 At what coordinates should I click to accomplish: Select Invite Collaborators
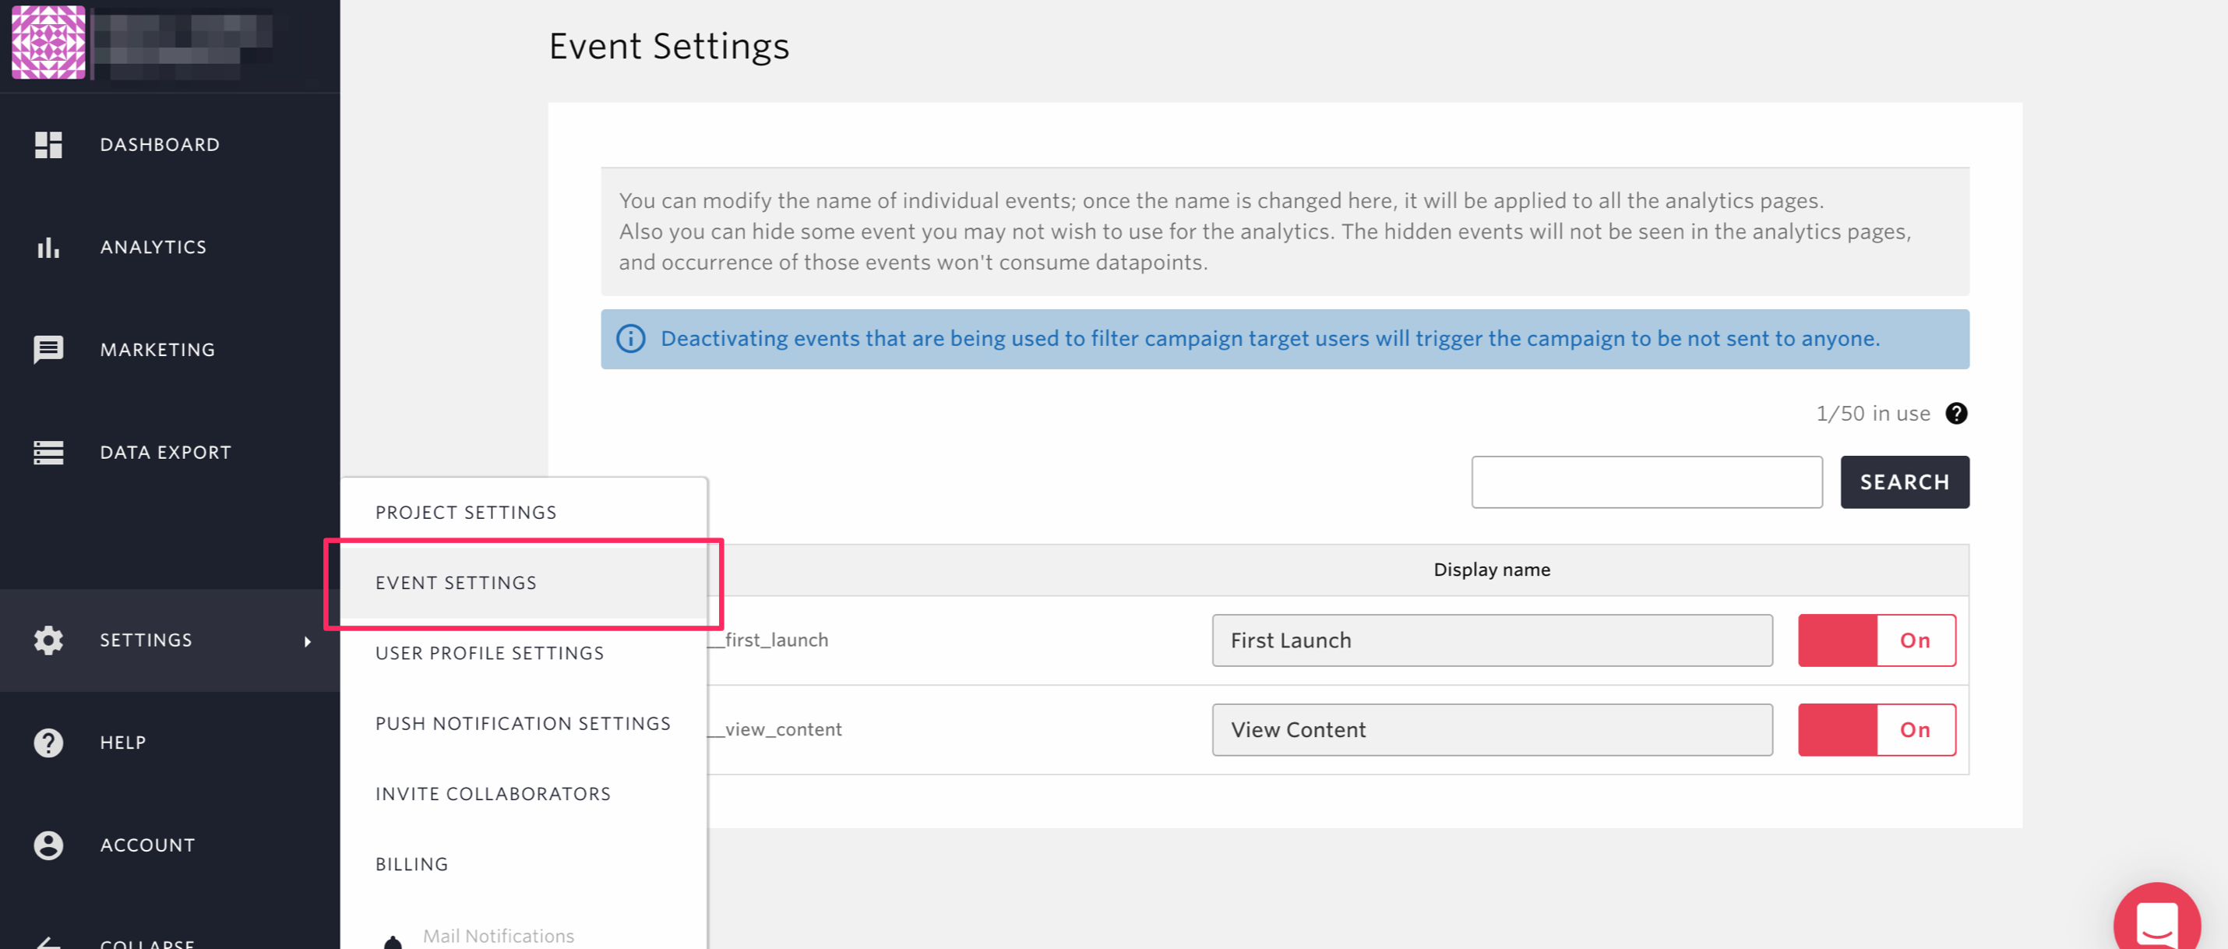click(493, 794)
